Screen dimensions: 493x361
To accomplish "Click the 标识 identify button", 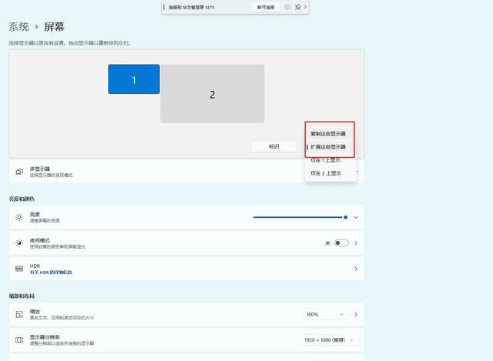I will tap(274, 146).
